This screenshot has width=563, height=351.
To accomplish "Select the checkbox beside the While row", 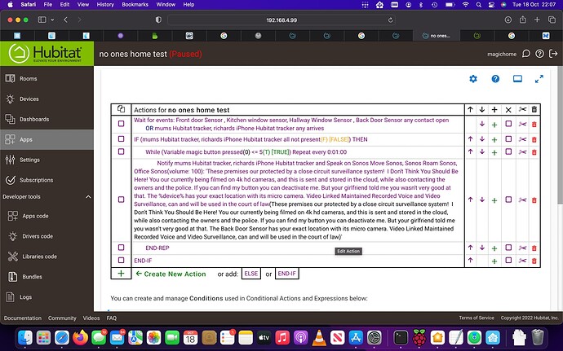I will (508, 152).
